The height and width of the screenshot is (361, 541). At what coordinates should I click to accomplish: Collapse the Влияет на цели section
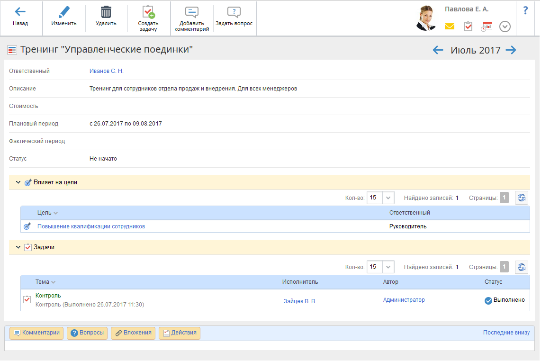pos(18,182)
